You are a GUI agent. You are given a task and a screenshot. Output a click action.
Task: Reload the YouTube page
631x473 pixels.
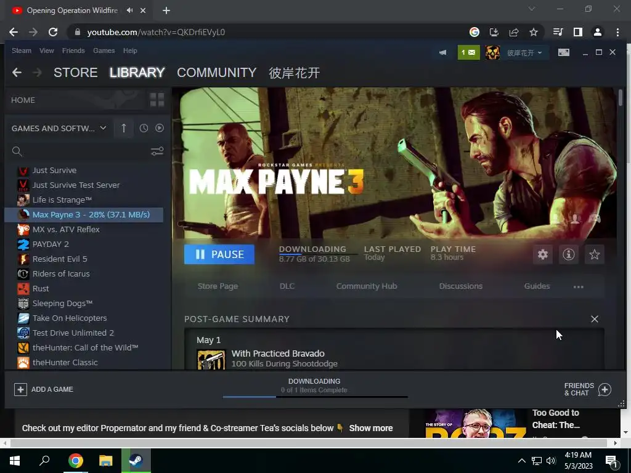53,32
